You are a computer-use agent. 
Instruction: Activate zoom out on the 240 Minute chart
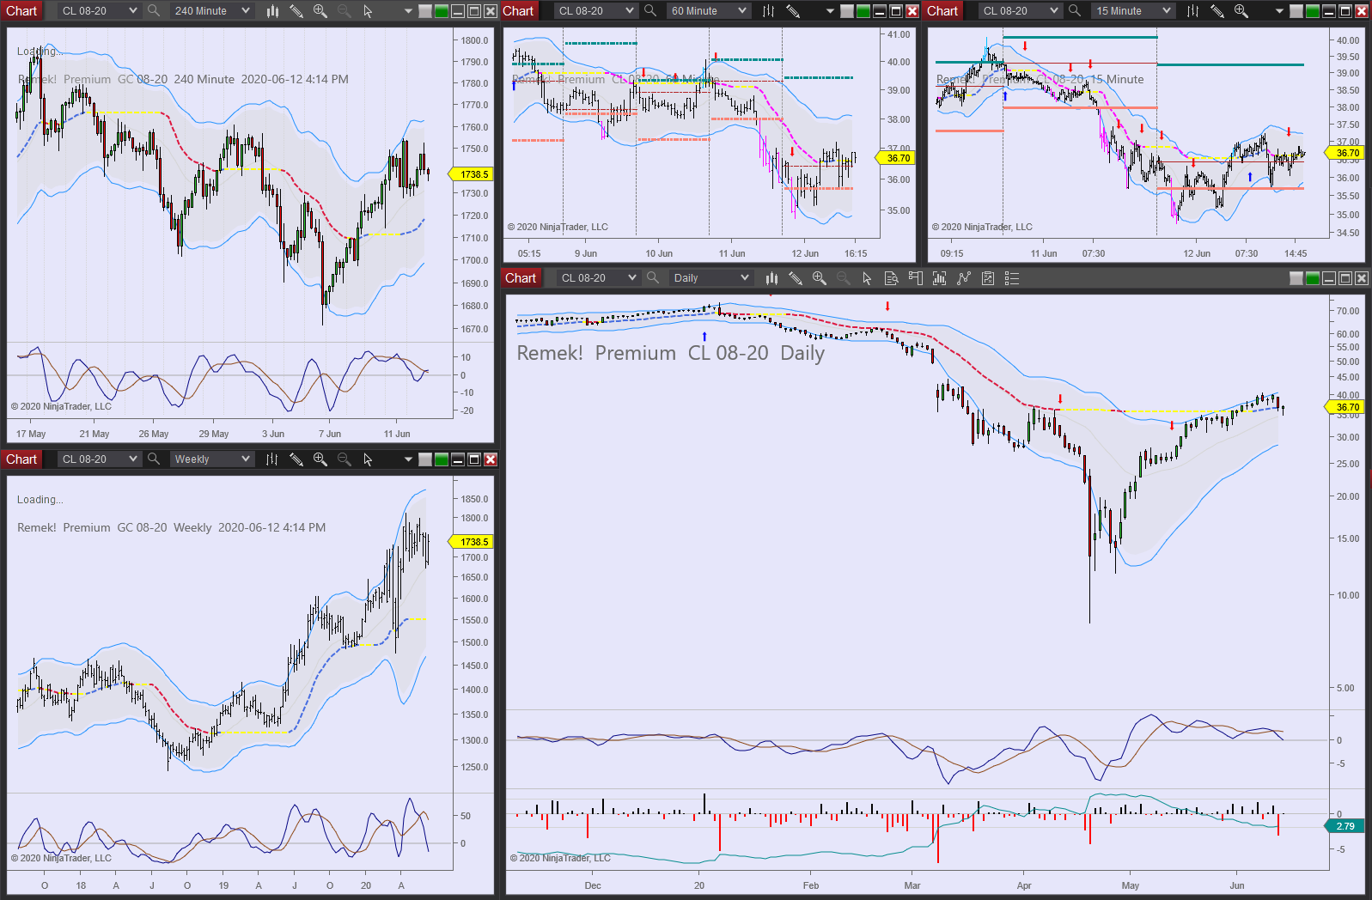click(x=345, y=11)
